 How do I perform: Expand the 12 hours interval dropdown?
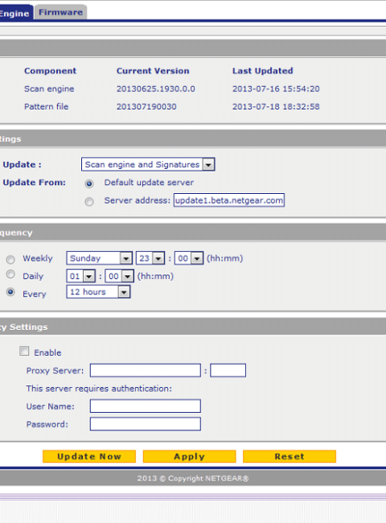[x=98, y=292]
